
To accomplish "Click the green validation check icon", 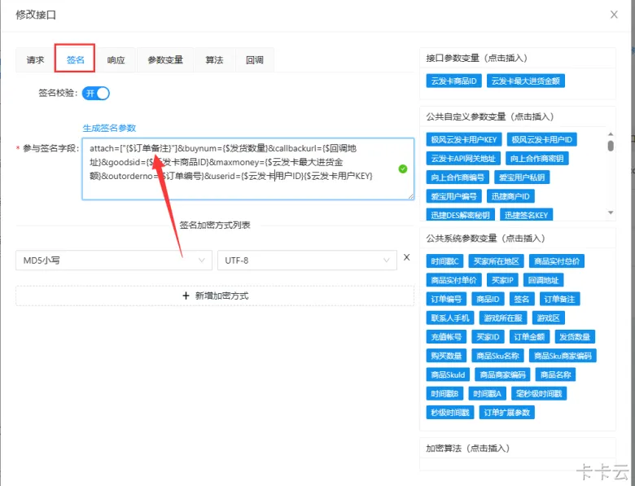I will point(402,169).
